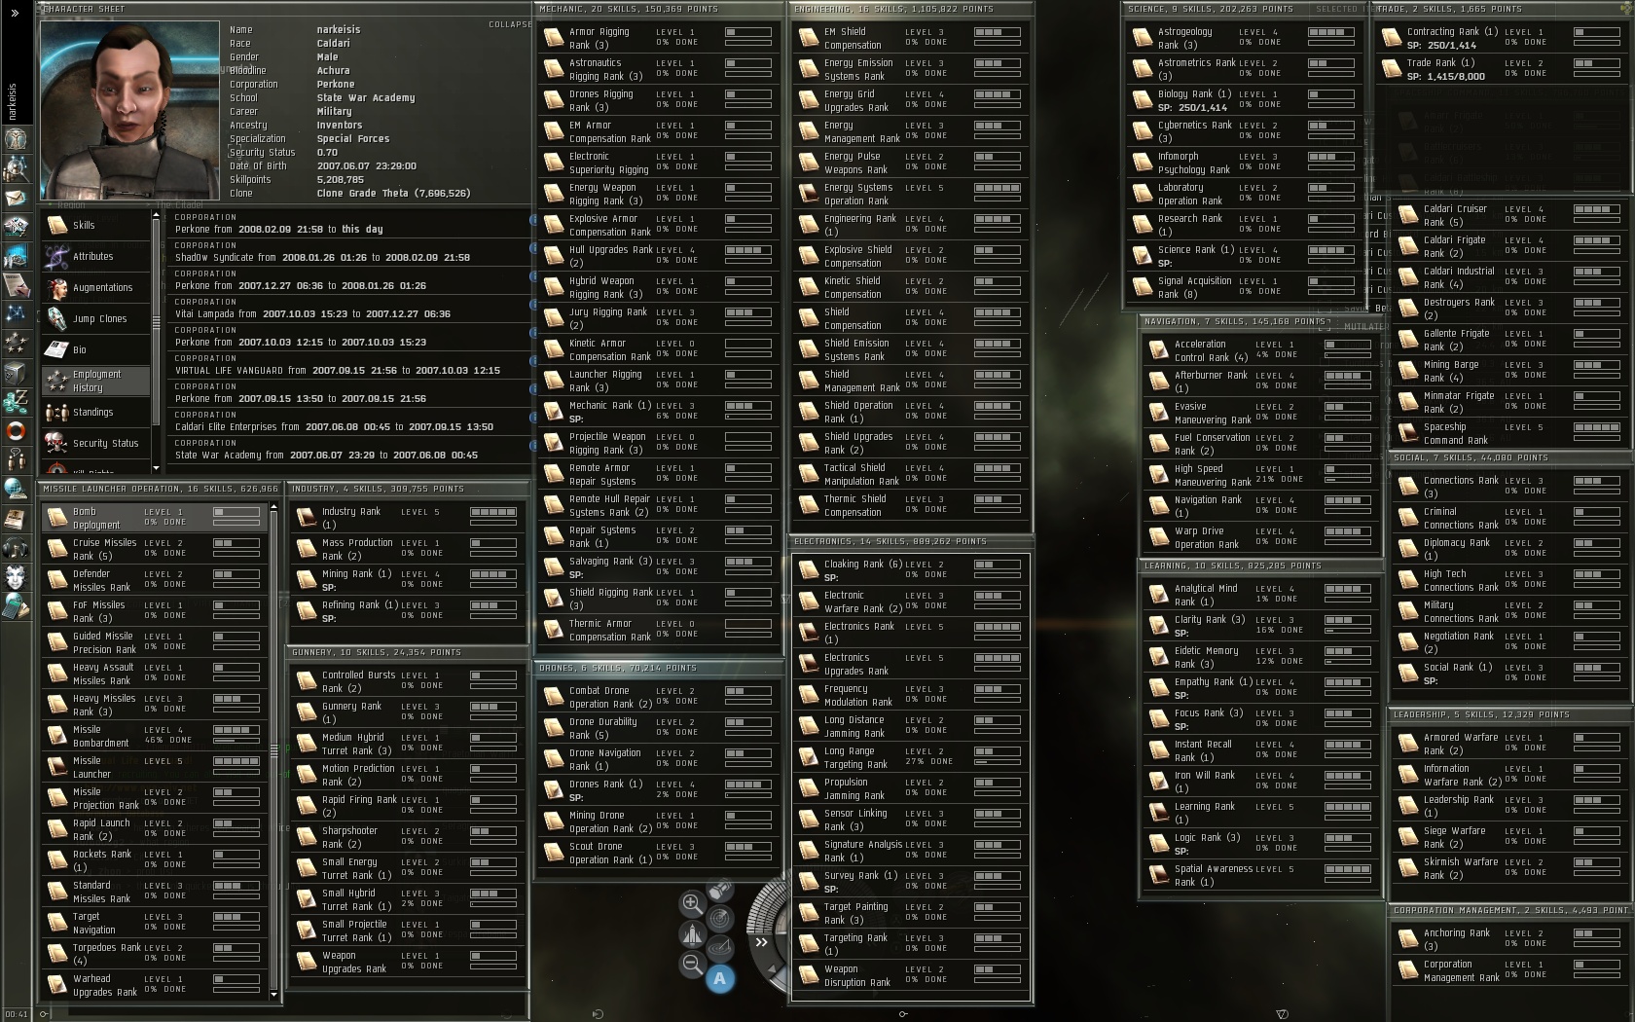Switch to the Bio tab

(x=95, y=349)
